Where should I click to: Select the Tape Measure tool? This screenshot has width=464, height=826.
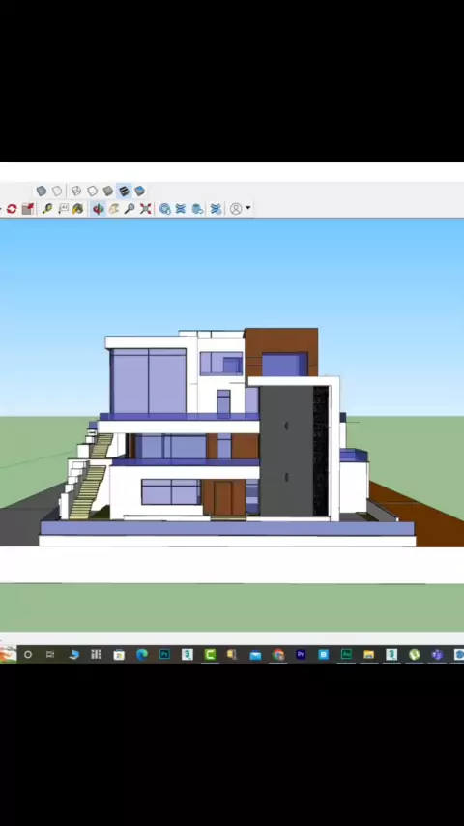point(46,209)
